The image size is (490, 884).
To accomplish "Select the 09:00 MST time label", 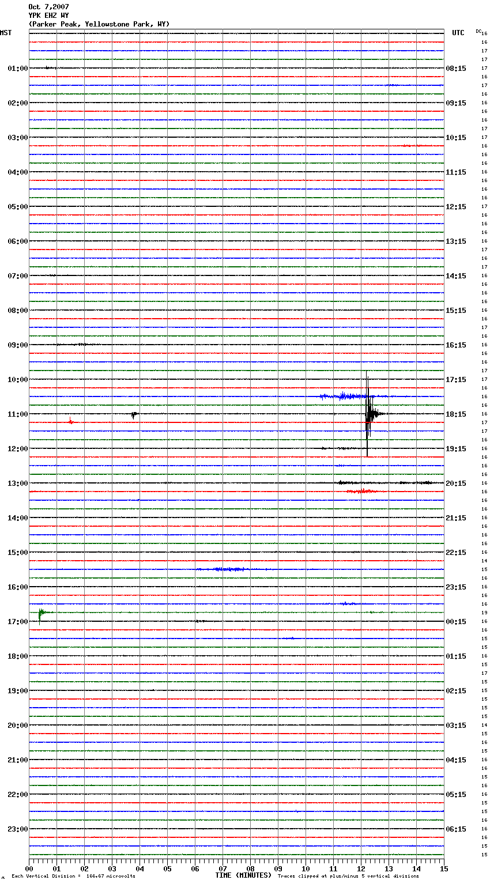I will pyautogui.click(x=18, y=345).
